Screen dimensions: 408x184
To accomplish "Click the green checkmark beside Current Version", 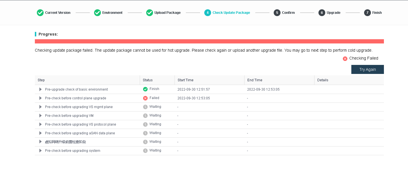I will (x=40, y=13).
